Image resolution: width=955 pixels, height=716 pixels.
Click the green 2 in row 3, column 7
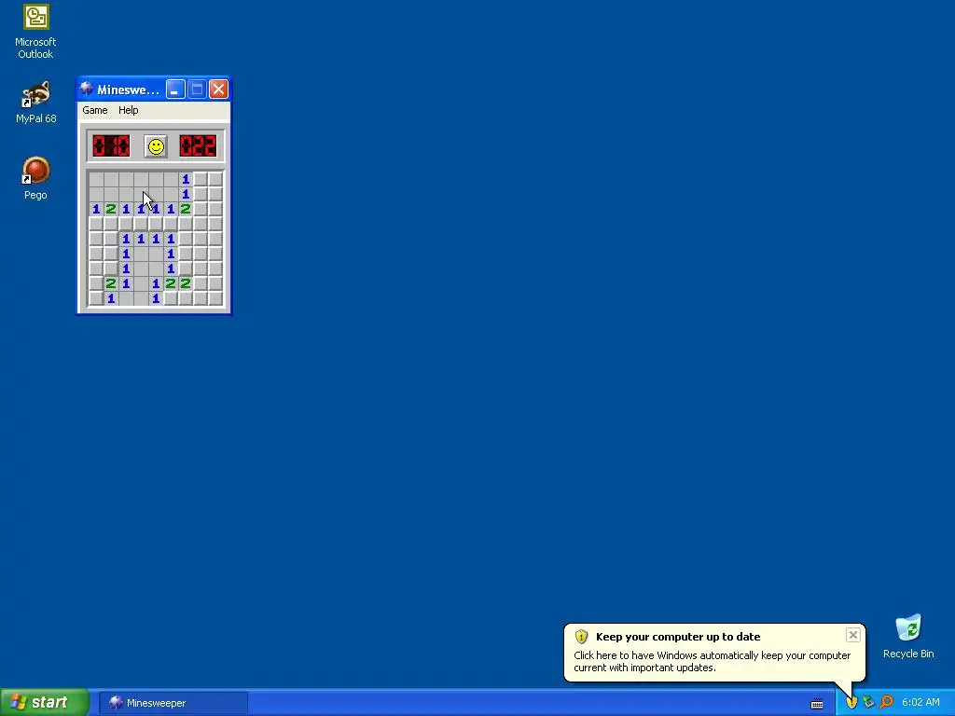pos(186,209)
